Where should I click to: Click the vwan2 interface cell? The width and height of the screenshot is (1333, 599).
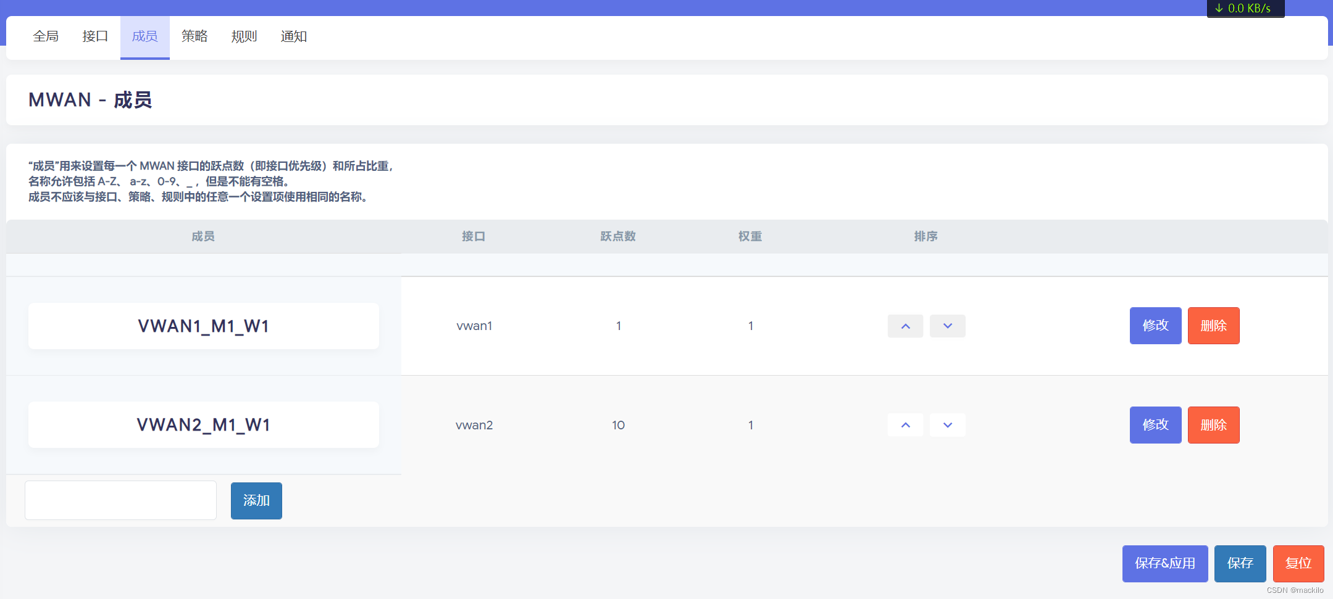coord(474,425)
